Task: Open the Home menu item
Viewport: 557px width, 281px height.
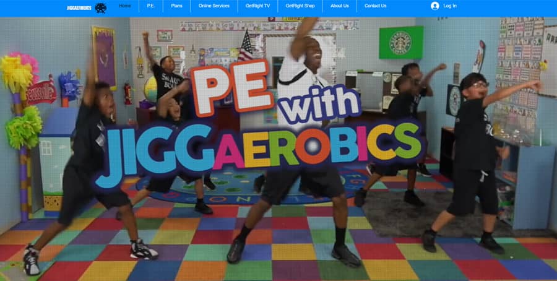Action: 125,6
